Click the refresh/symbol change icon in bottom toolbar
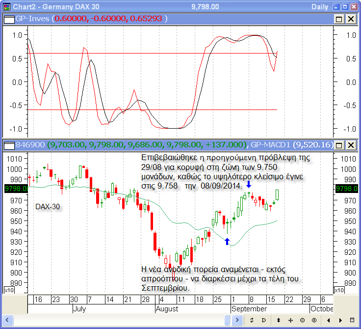Image resolution: width=361 pixels, height=329 pixels. point(252,320)
